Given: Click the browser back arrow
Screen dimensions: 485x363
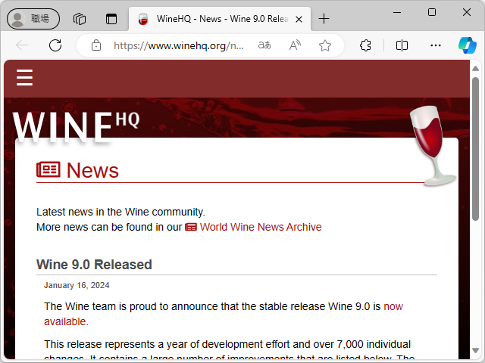Looking at the screenshot, I should 22,45.
